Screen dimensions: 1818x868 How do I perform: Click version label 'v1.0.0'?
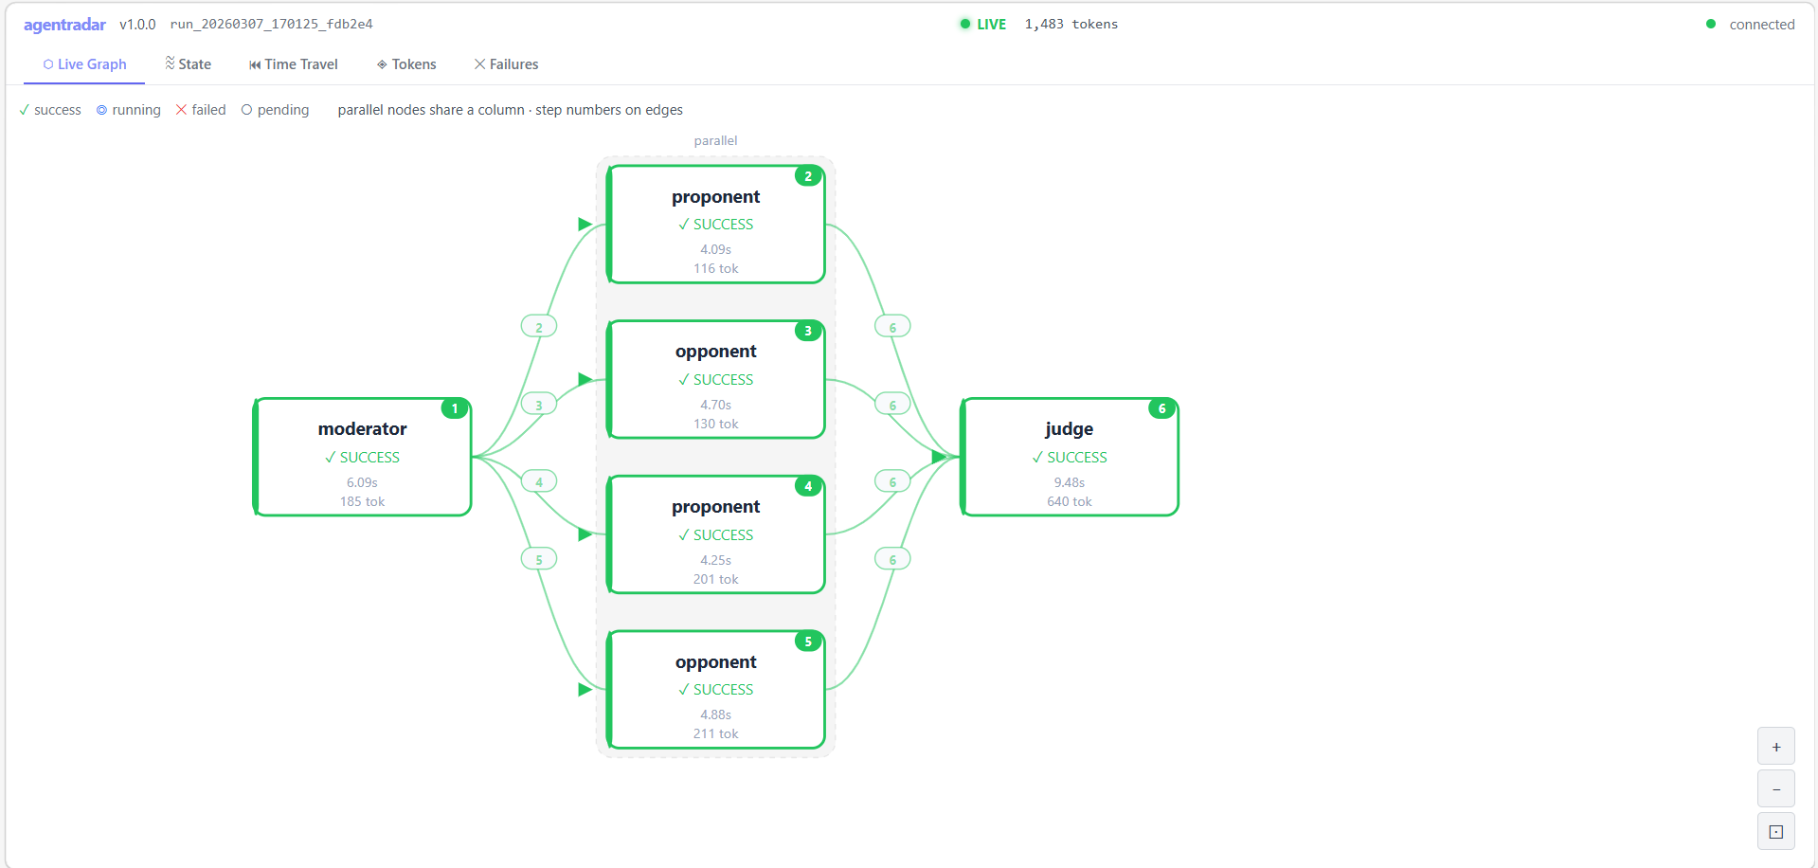[137, 25]
